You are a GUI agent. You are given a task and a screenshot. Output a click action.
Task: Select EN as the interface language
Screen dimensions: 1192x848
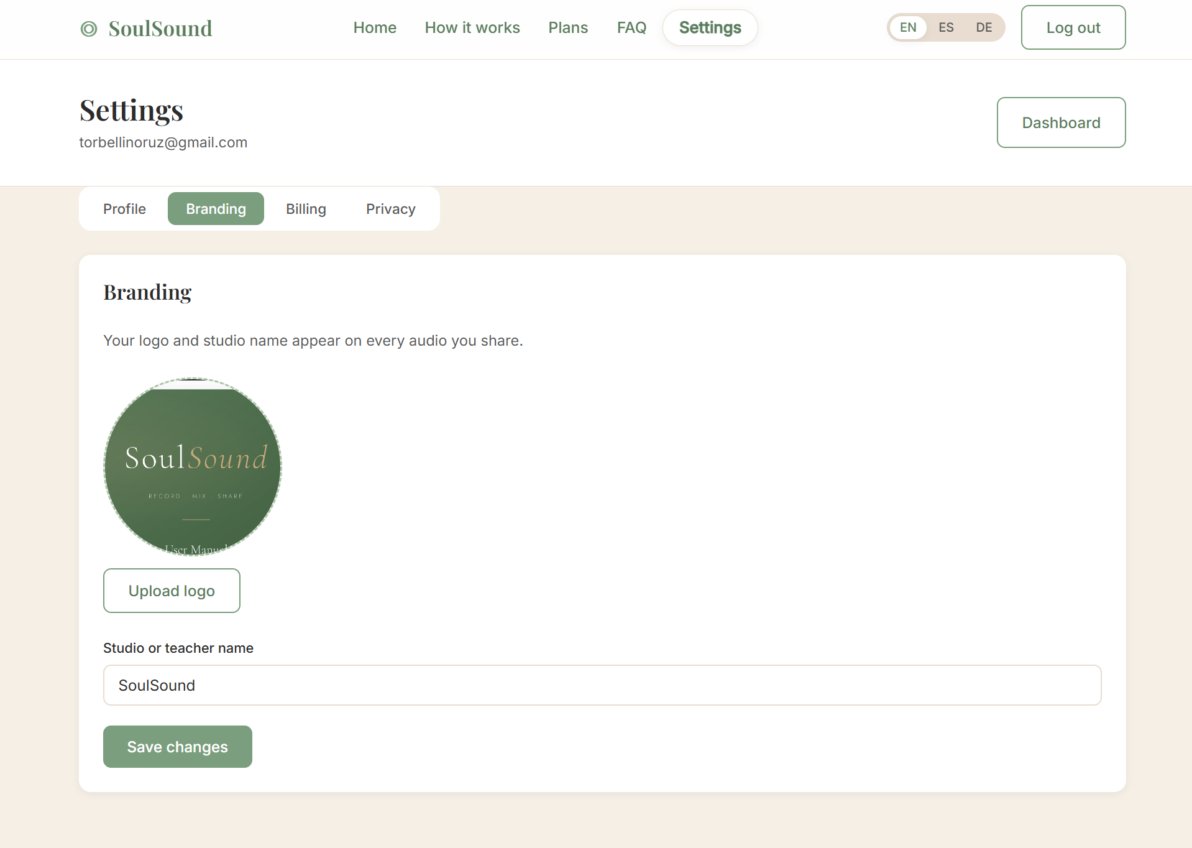(x=908, y=27)
